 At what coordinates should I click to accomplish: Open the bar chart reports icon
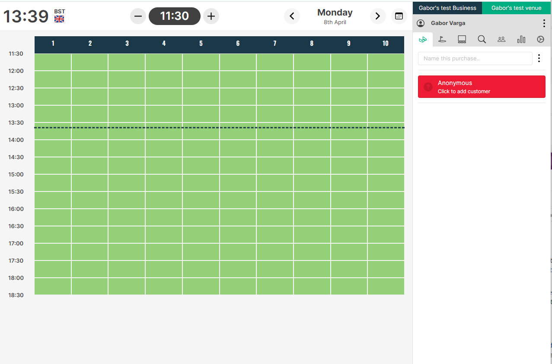tap(521, 39)
